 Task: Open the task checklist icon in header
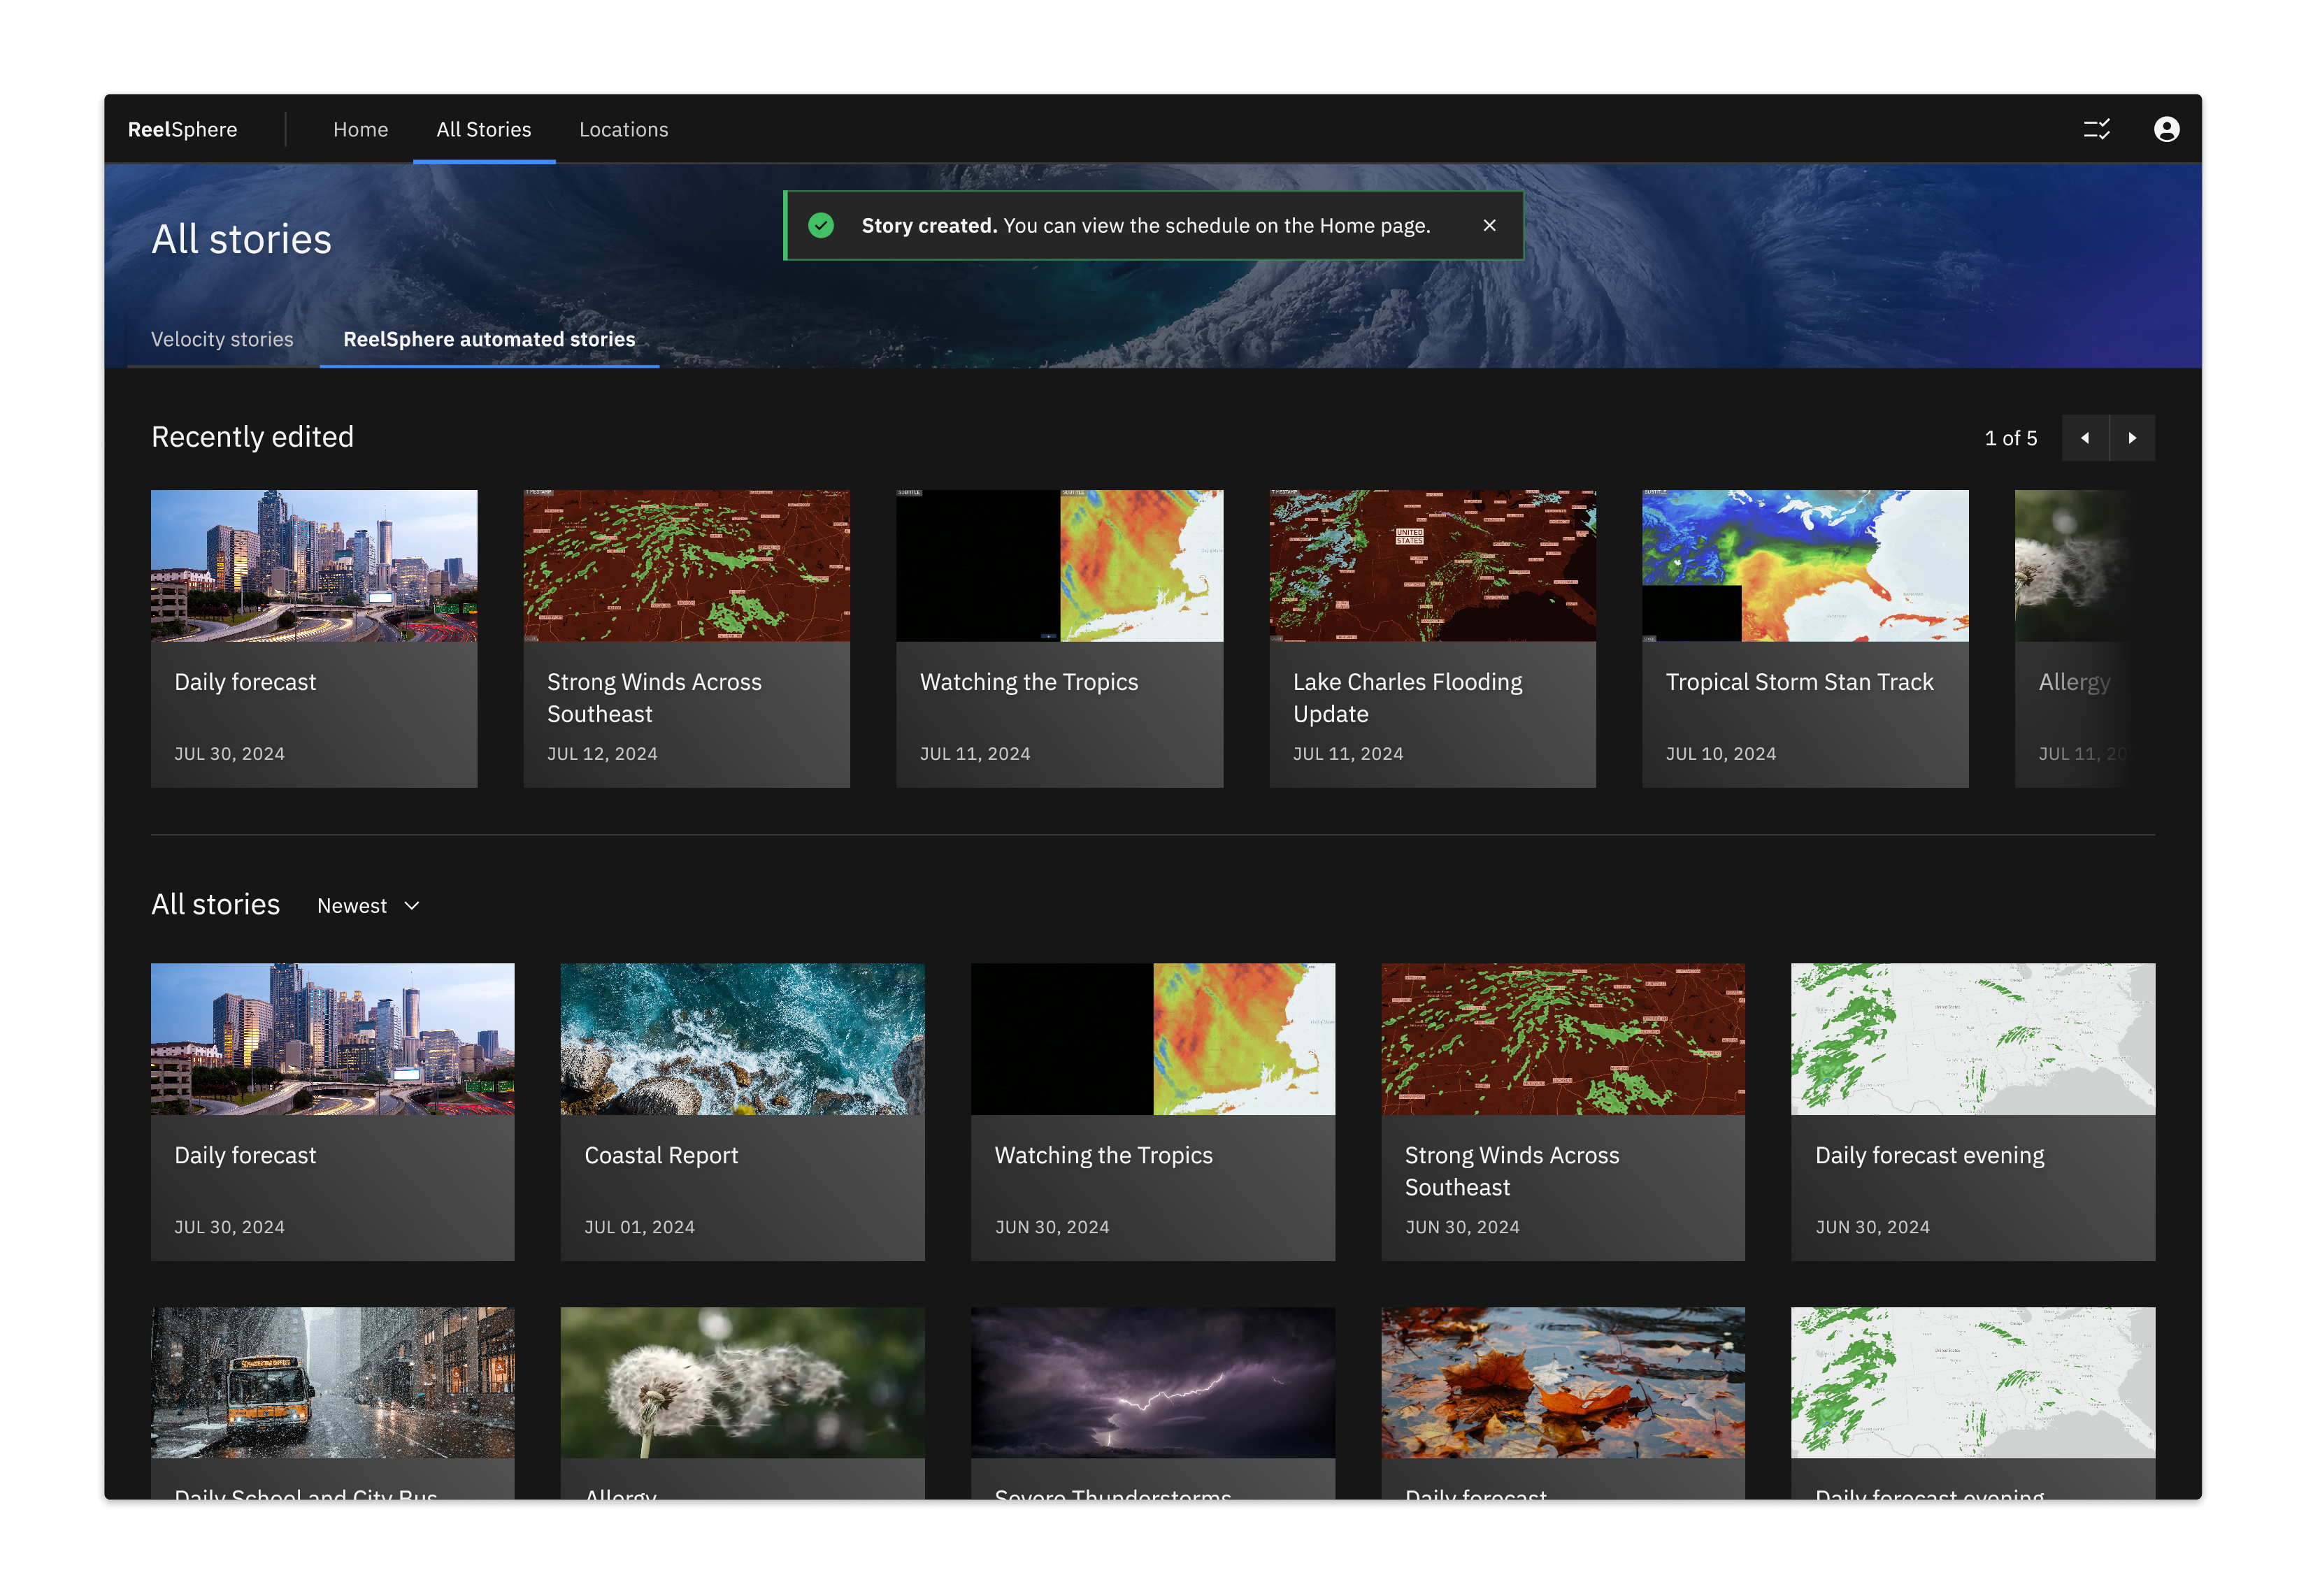pyautogui.click(x=2096, y=129)
